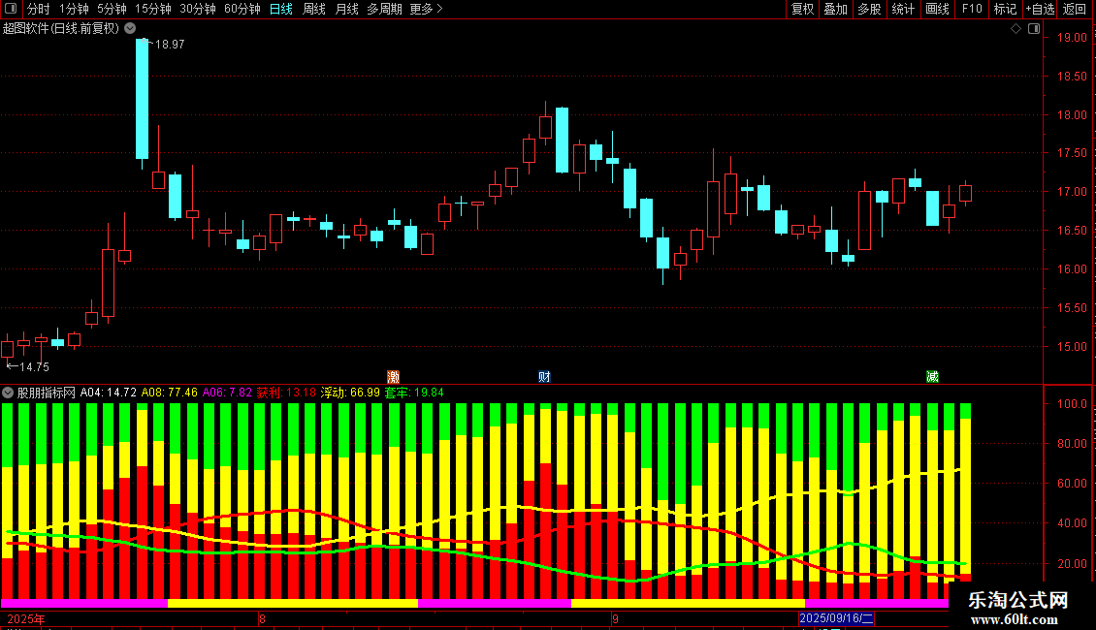The width and height of the screenshot is (1096, 630).
Task: Add stock via +自选 button
Action: [x=1040, y=9]
